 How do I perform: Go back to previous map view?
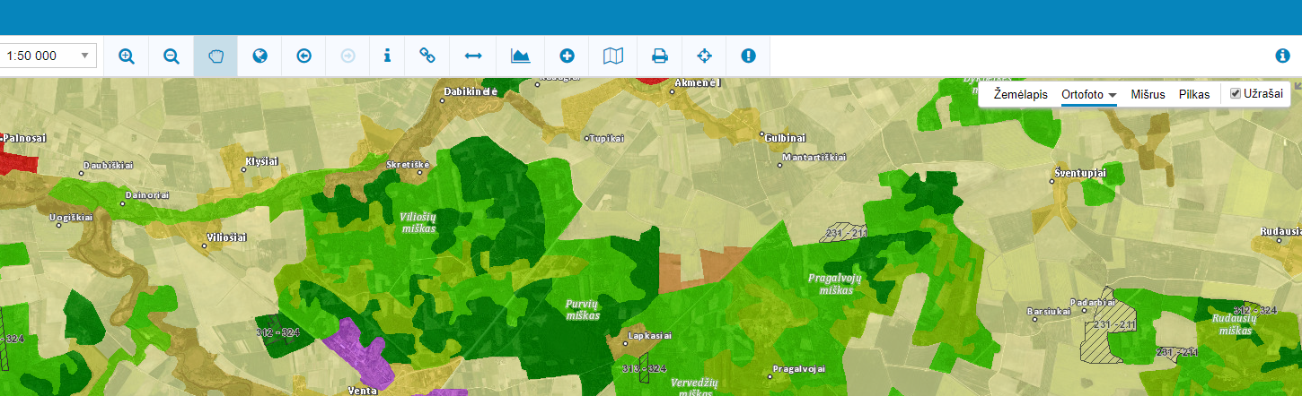click(x=304, y=56)
